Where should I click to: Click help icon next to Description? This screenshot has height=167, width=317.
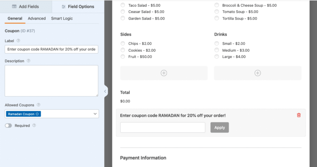click(28, 61)
